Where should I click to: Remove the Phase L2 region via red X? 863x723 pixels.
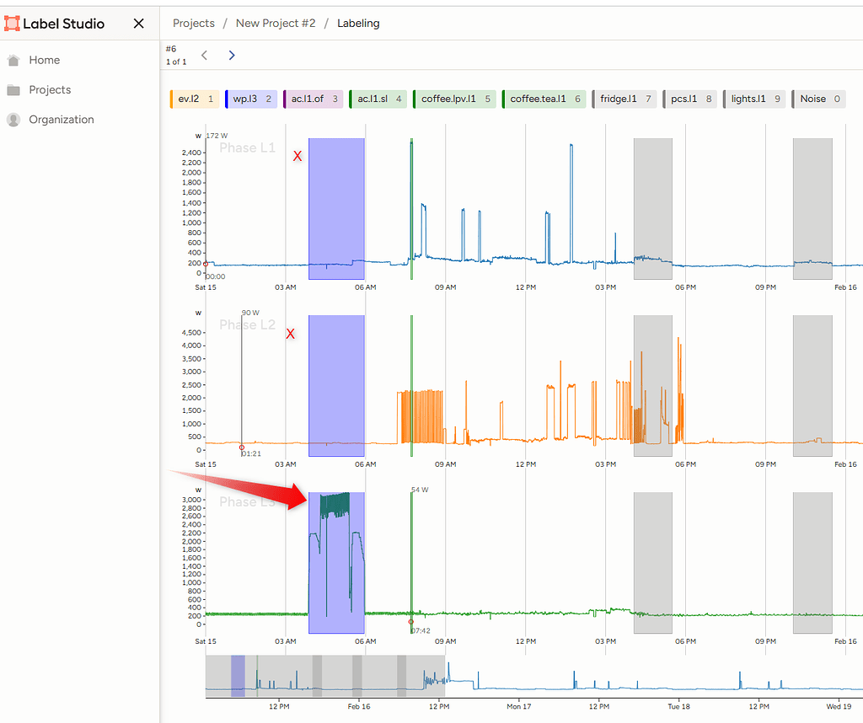290,334
